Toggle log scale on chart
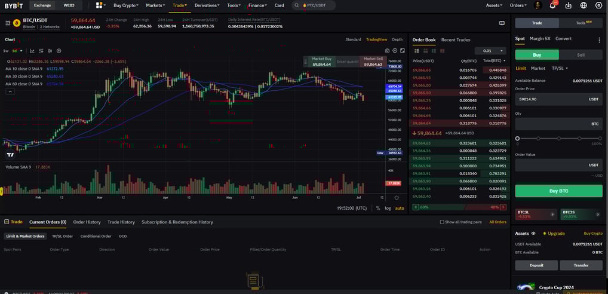 point(388,209)
